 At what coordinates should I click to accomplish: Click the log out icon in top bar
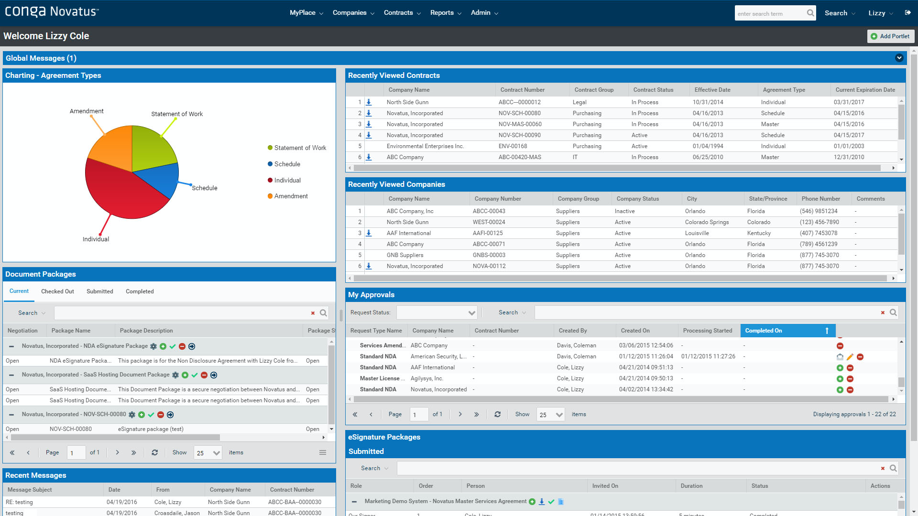pos(908,13)
